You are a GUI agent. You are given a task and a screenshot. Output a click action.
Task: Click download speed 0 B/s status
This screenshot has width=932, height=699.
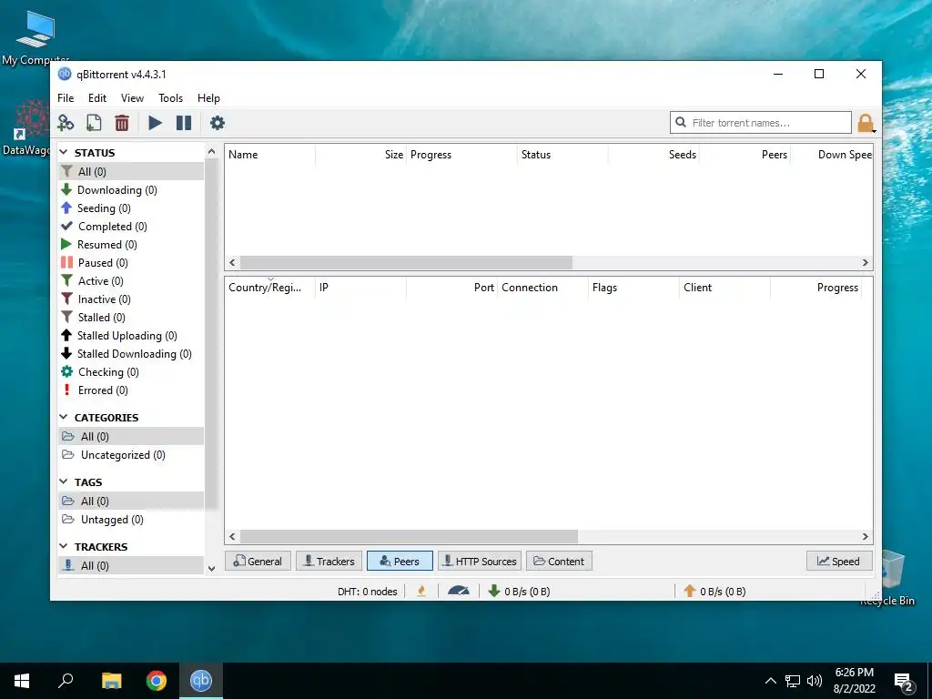tap(519, 592)
